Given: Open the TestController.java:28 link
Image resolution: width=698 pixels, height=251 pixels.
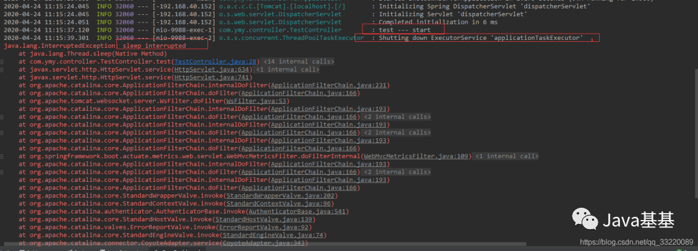Looking at the screenshot, I should tap(215, 62).
